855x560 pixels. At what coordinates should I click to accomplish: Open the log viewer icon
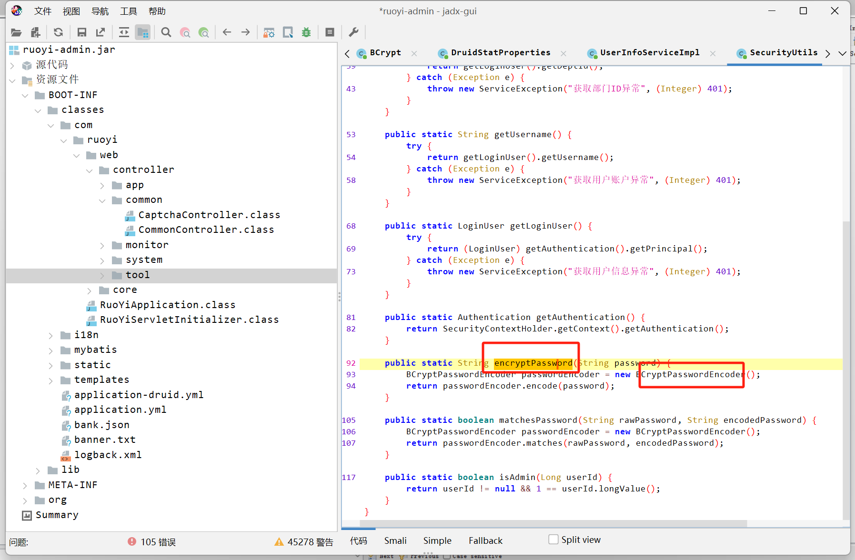point(330,32)
